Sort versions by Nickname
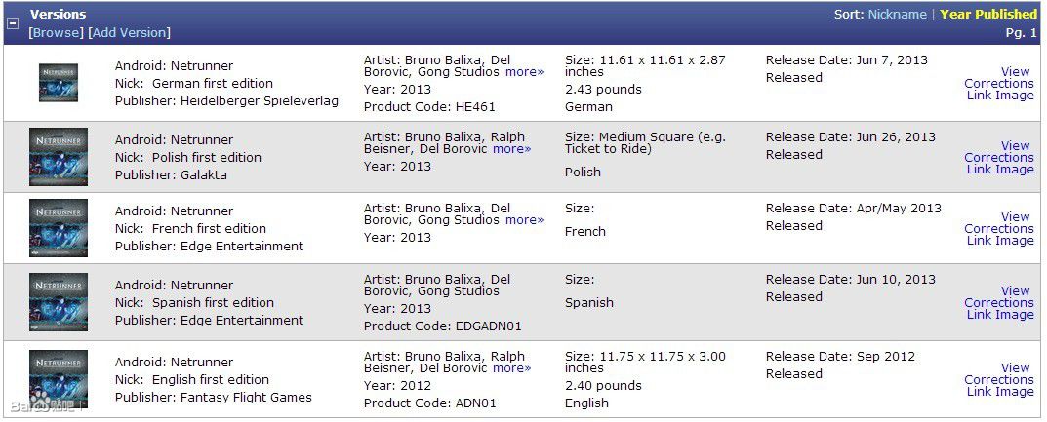 pos(897,15)
